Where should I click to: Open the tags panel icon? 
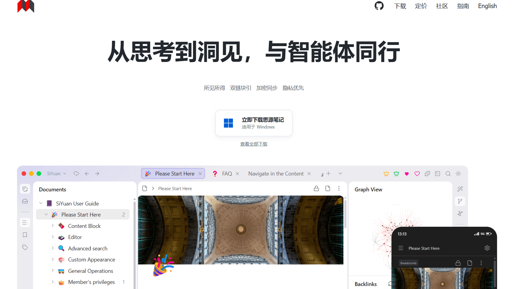coord(25,247)
